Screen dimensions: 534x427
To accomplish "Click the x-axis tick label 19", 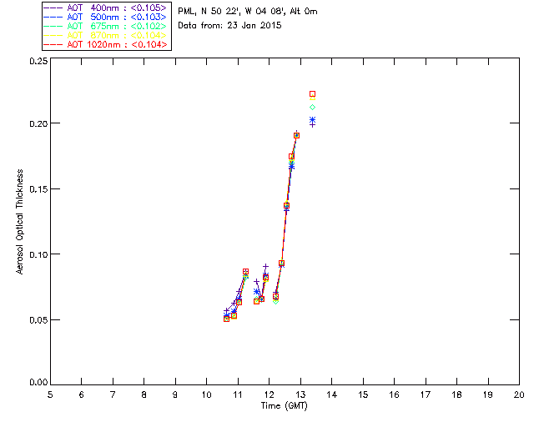I will click(488, 394).
